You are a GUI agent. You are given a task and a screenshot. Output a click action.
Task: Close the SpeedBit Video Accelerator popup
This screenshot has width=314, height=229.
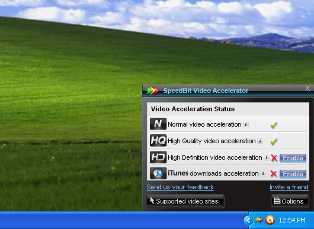(308, 89)
